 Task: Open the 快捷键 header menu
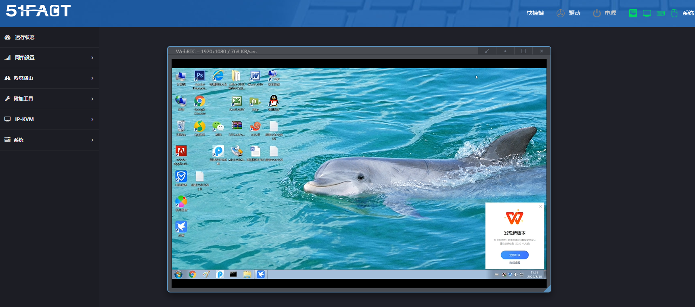[535, 13]
